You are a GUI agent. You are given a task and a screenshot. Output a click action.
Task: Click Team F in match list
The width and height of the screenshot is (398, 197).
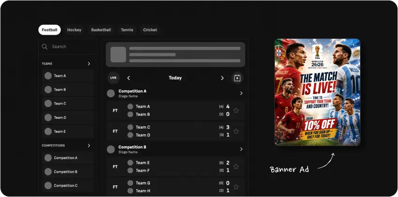coord(143,171)
